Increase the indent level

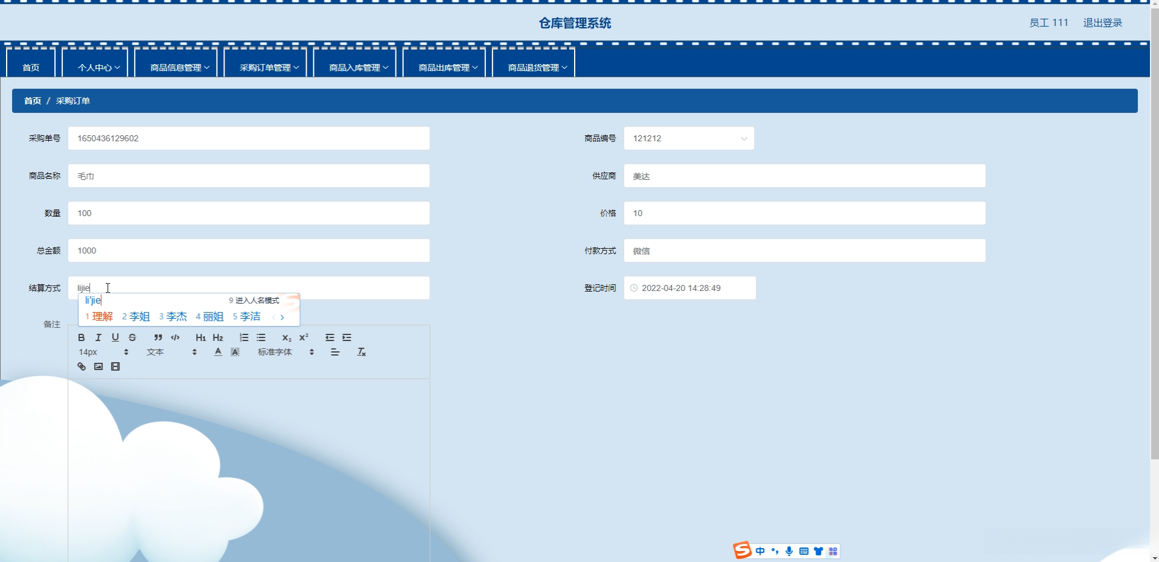point(346,337)
